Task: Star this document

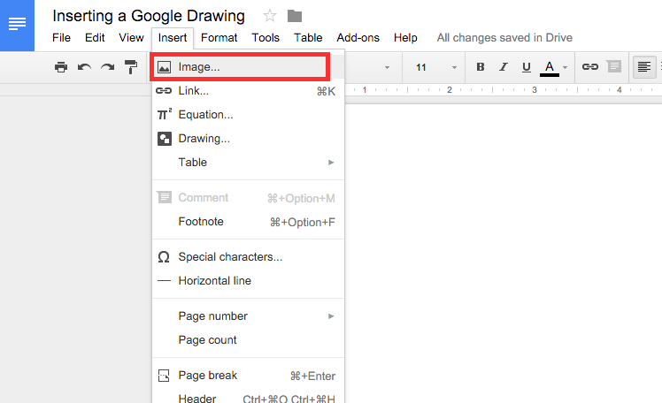Action: 270,16
